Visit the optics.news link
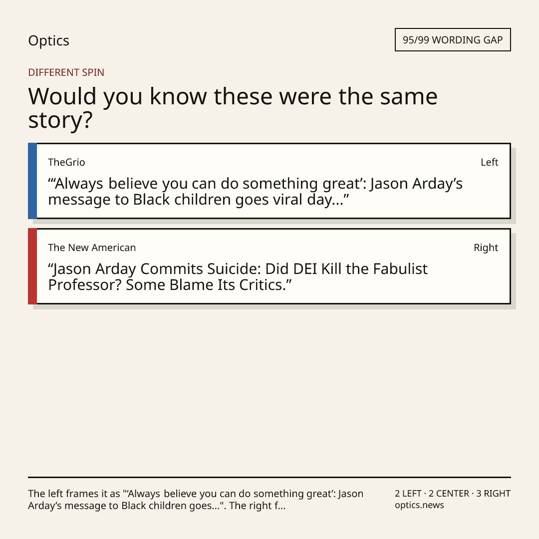Image resolution: width=539 pixels, height=539 pixels. coord(419,505)
